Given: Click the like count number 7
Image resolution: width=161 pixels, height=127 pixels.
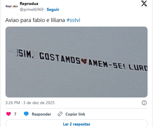Looking at the screenshot, I should pos(15,114).
